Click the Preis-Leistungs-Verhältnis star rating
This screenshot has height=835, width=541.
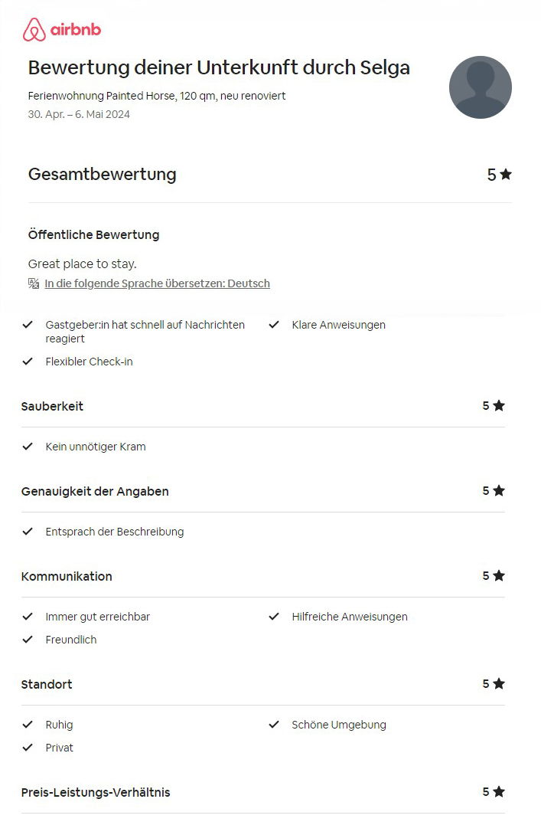[x=493, y=792]
